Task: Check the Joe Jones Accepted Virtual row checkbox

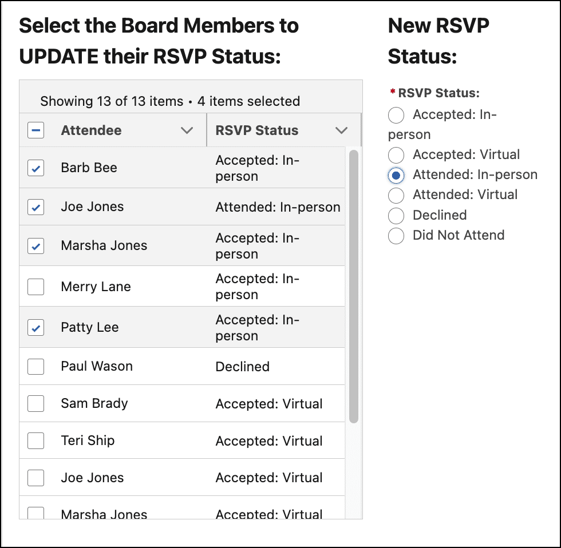Action: pyautogui.click(x=35, y=478)
